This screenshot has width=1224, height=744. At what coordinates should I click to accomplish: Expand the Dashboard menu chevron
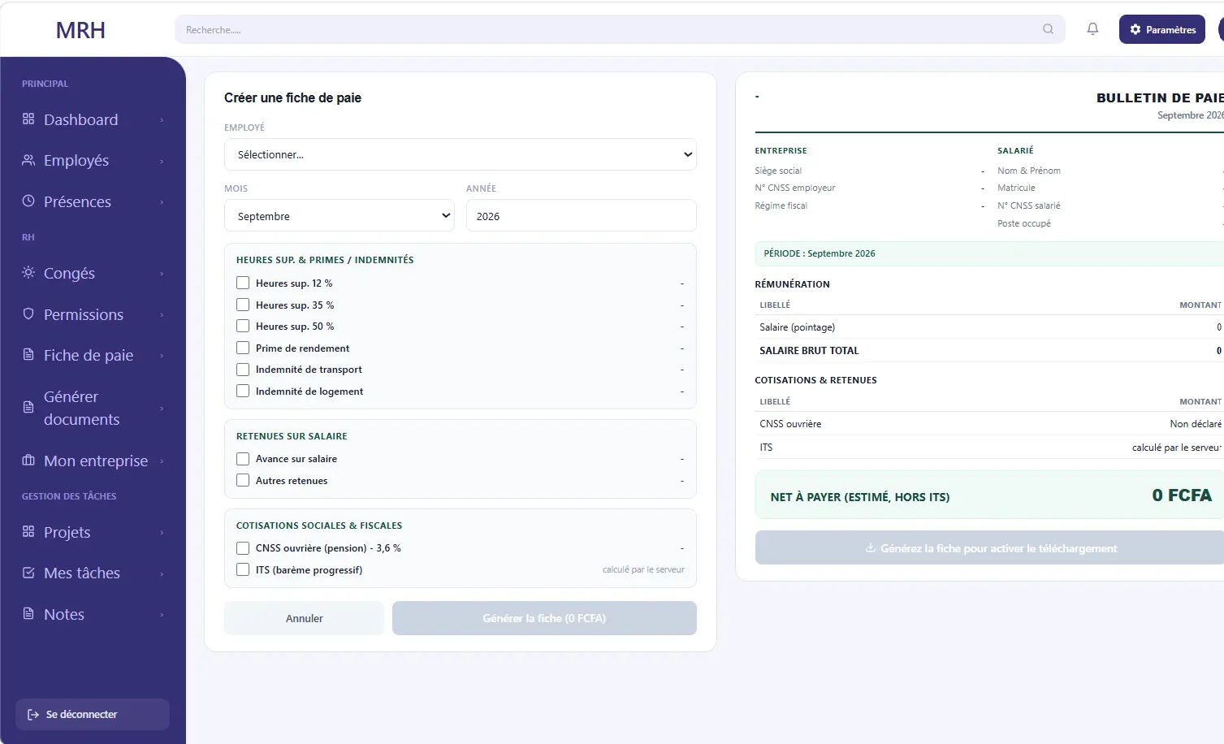click(162, 120)
